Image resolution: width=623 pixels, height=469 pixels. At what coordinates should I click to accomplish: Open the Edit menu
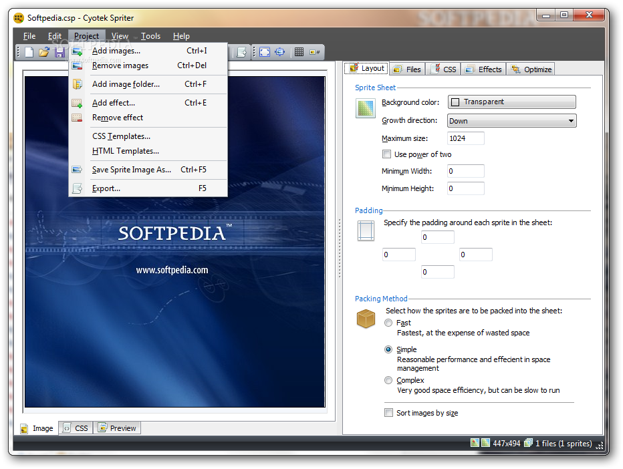click(x=54, y=36)
